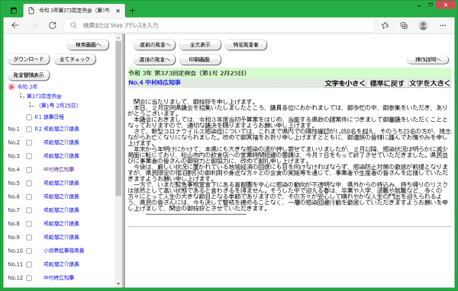458x291 pixels.
Task: Open the No.9 戒能潤之介議長 speech link
Action: [x=61, y=237]
